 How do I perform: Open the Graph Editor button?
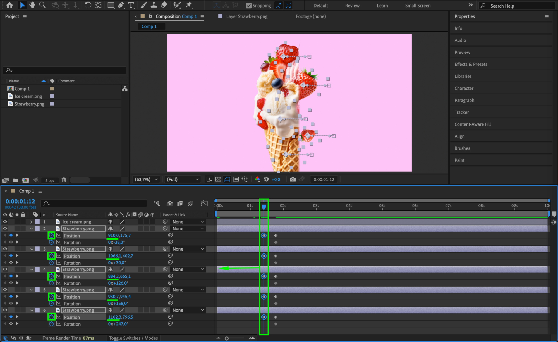click(204, 204)
